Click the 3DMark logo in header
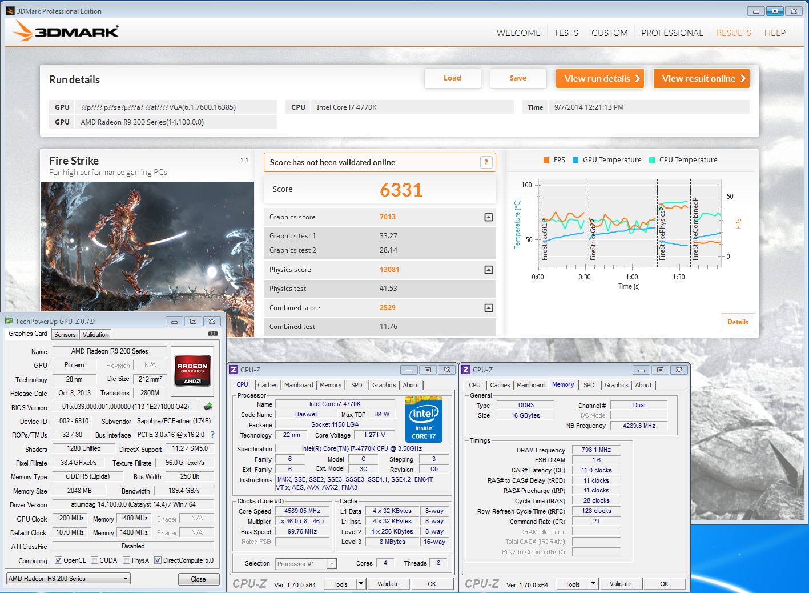The width and height of the screenshot is (809, 593). 66,31
